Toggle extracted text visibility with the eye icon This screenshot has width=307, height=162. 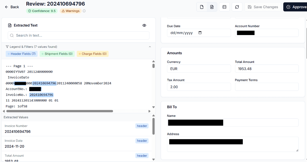pyautogui.click(x=144, y=25)
